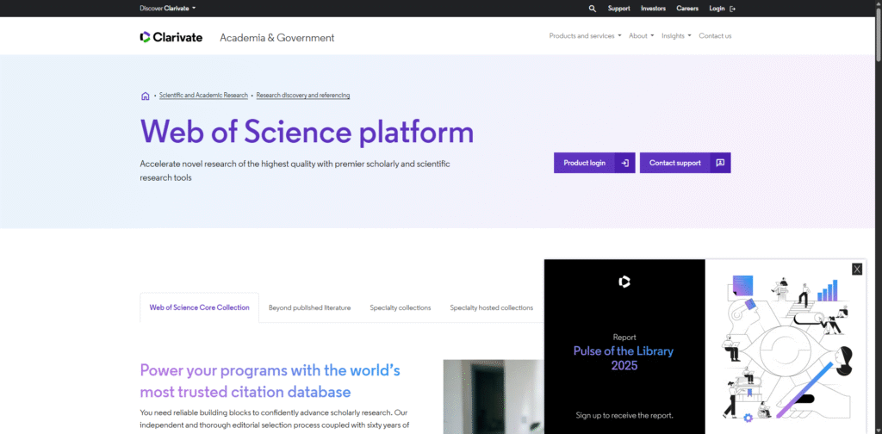Viewport: 882px width, 434px height.
Task: Open the Products and services menu
Action: (585, 36)
